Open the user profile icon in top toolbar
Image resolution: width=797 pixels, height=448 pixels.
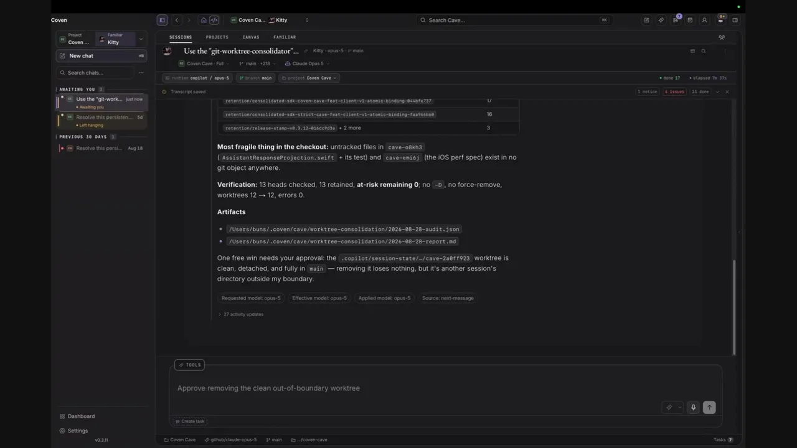point(704,20)
